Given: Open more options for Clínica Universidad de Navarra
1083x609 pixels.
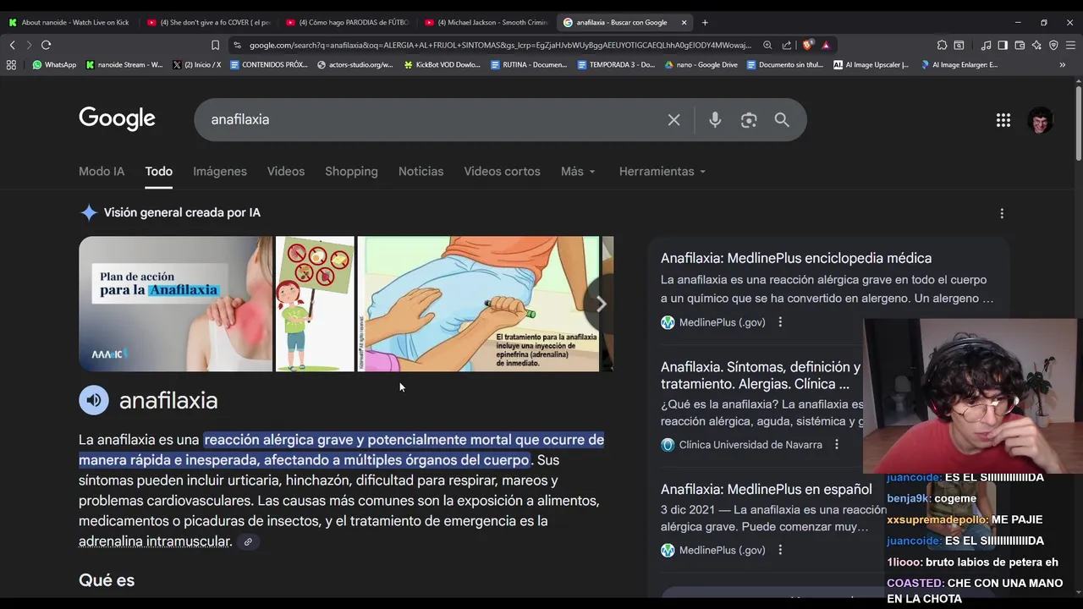Looking at the screenshot, I should (x=837, y=444).
